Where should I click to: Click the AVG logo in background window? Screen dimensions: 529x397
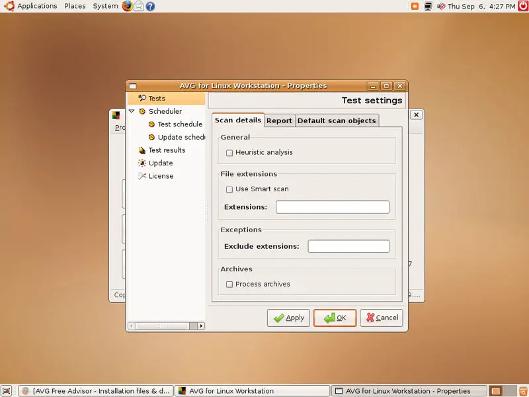point(116,115)
